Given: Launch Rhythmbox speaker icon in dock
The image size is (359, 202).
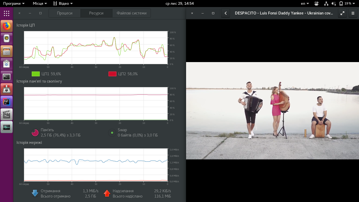Looking at the screenshot, I should click(7, 39).
